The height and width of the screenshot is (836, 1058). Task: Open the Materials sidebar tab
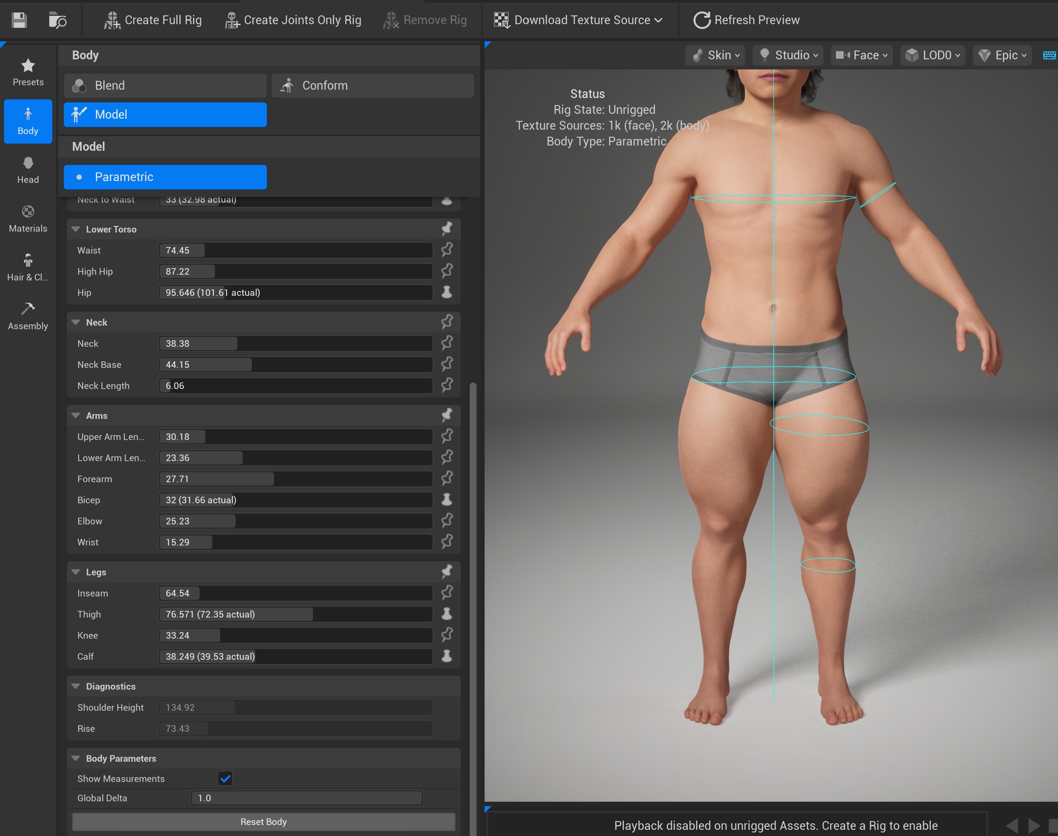click(28, 219)
